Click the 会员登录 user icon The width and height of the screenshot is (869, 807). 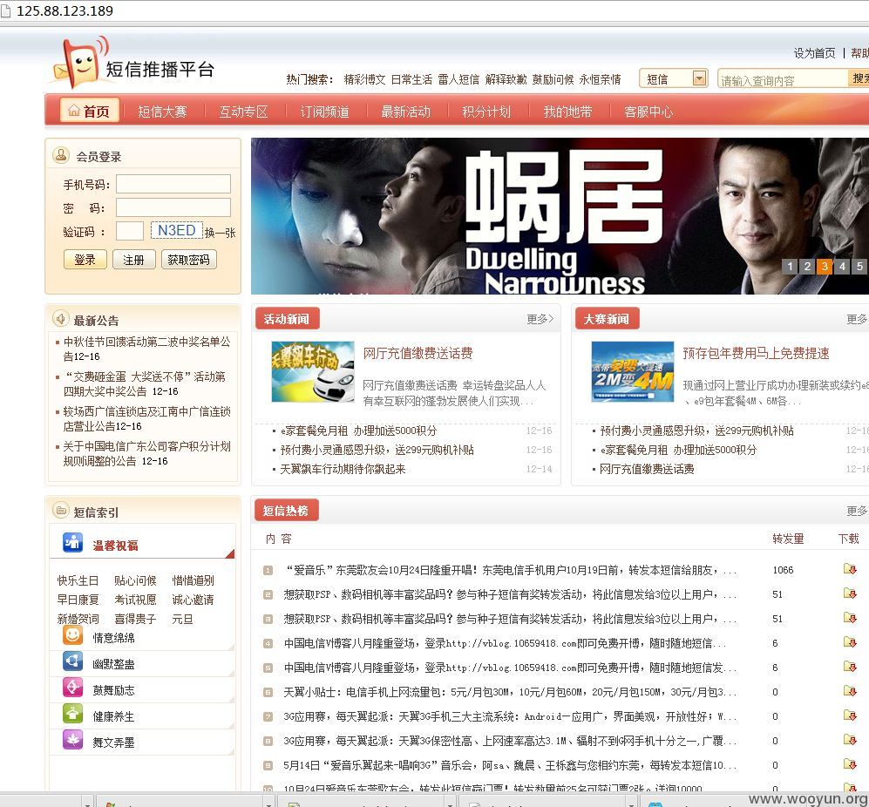point(60,156)
